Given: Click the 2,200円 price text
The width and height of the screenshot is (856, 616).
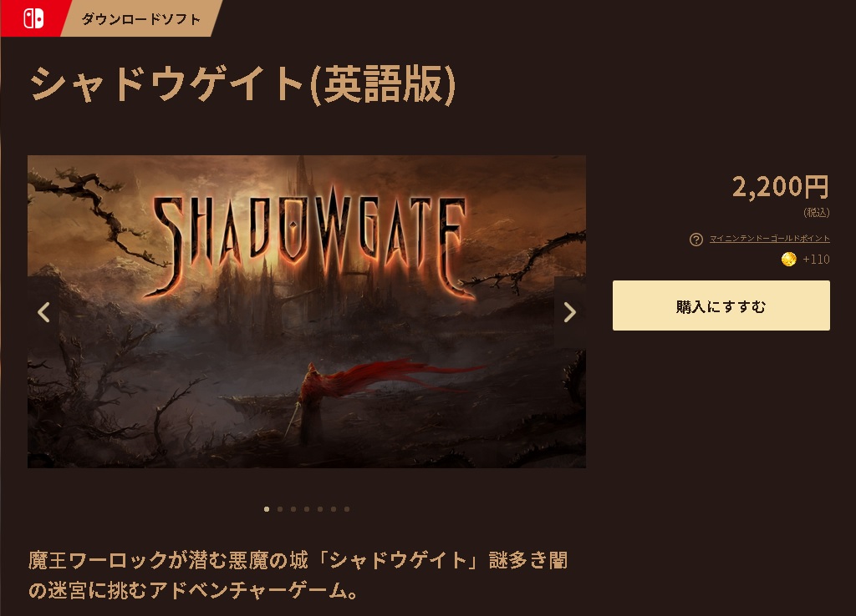Looking at the screenshot, I should tap(781, 187).
